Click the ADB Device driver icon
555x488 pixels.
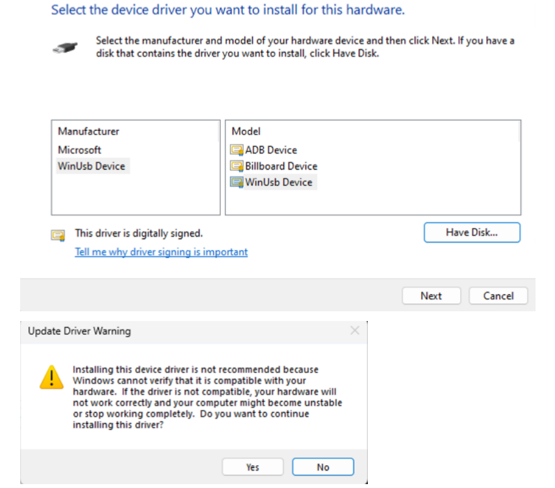coord(237,150)
